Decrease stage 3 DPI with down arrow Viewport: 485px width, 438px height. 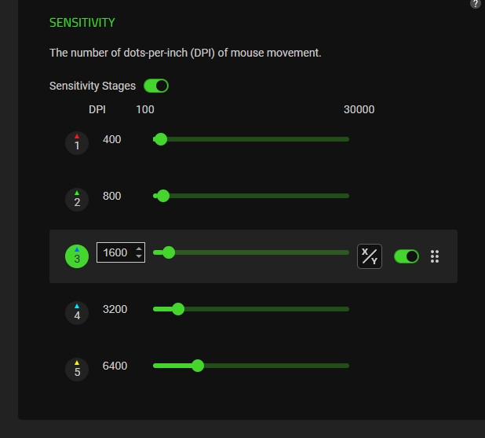point(139,256)
